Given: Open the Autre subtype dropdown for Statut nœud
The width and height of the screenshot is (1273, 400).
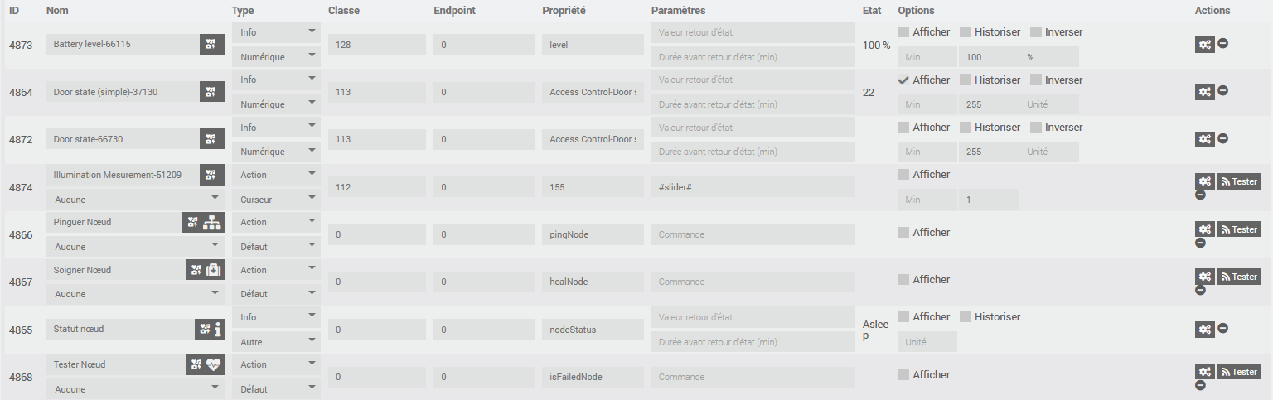Looking at the screenshot, I should [276, 342].
